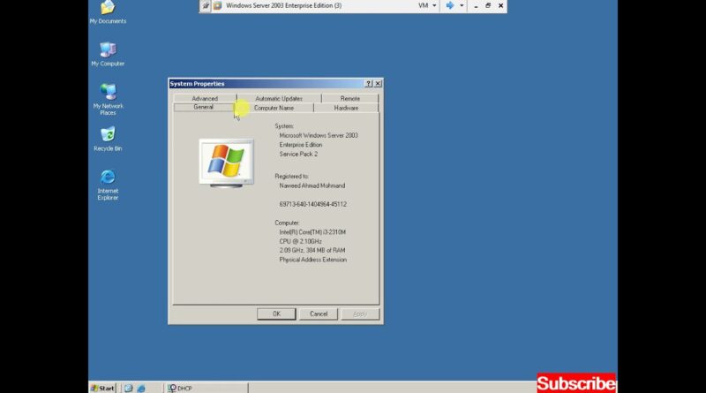Click the Windows logo monitor image
This screenshot has height=393, width=706.
[227, 163]
